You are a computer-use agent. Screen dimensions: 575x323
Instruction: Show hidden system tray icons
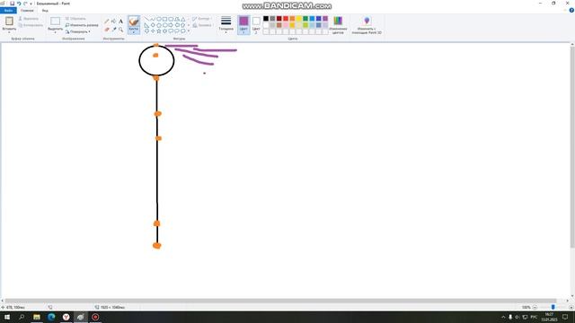(503, 317)
